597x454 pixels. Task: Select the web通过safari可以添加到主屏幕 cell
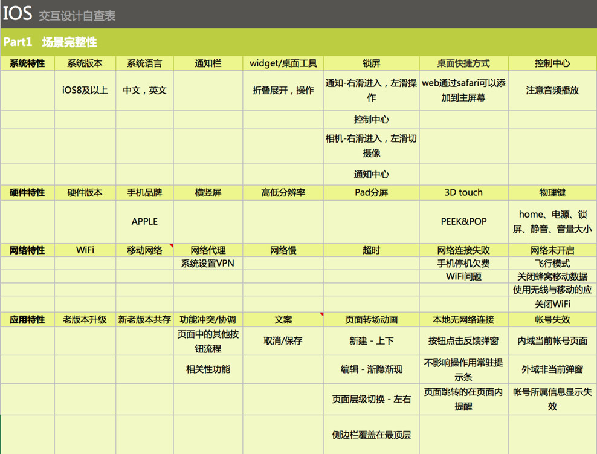click(x=463, y=90)
